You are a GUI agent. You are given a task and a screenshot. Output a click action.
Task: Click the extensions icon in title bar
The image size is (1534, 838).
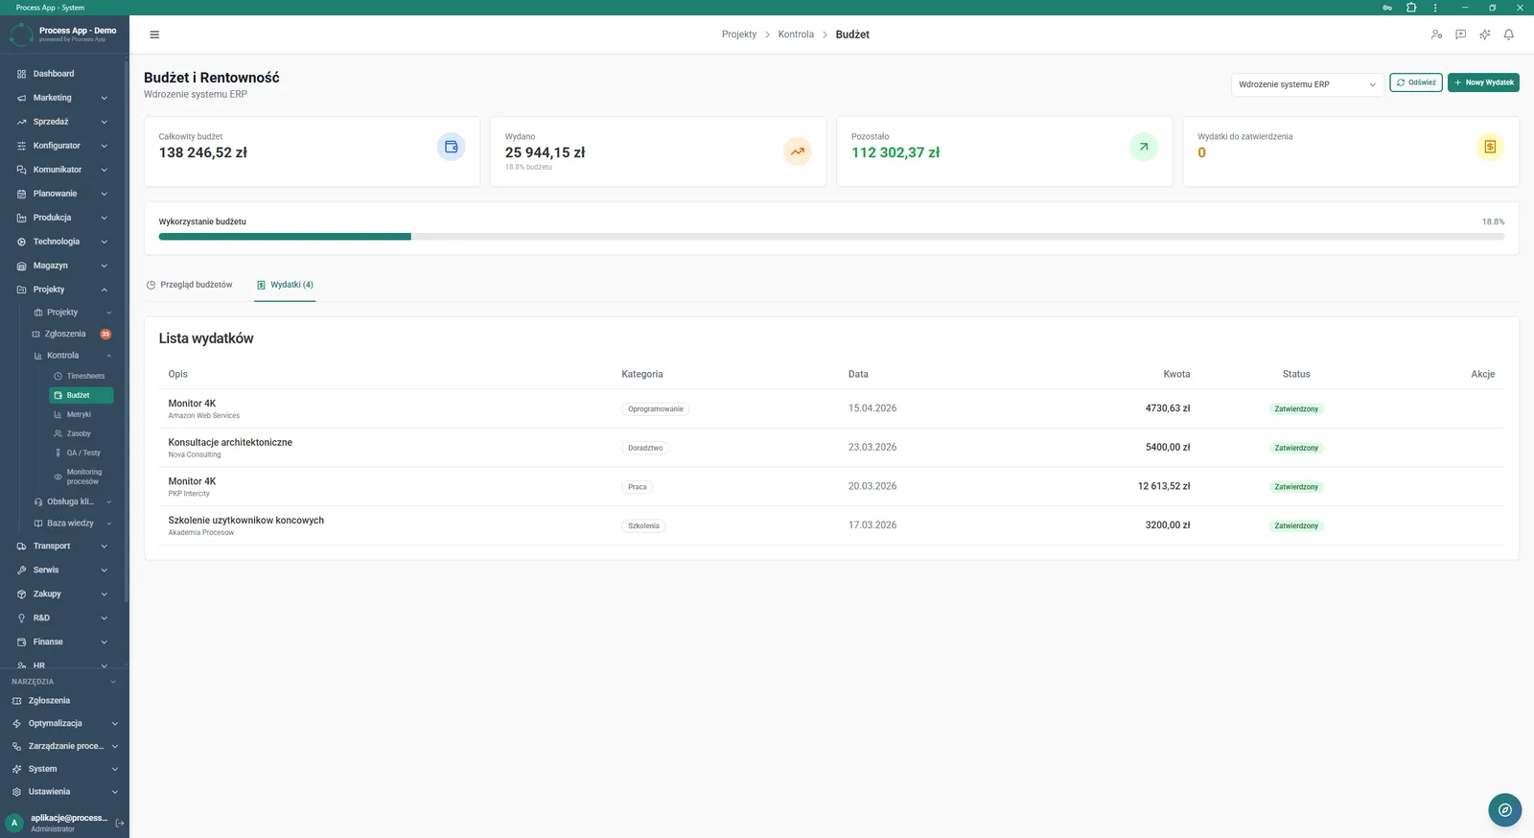click(x=1411, y=8)
